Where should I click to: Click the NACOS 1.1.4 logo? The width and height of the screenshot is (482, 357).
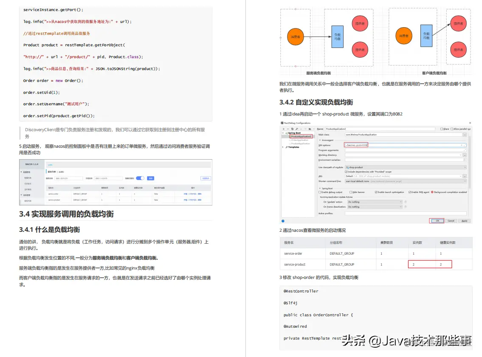pos(32,164)
